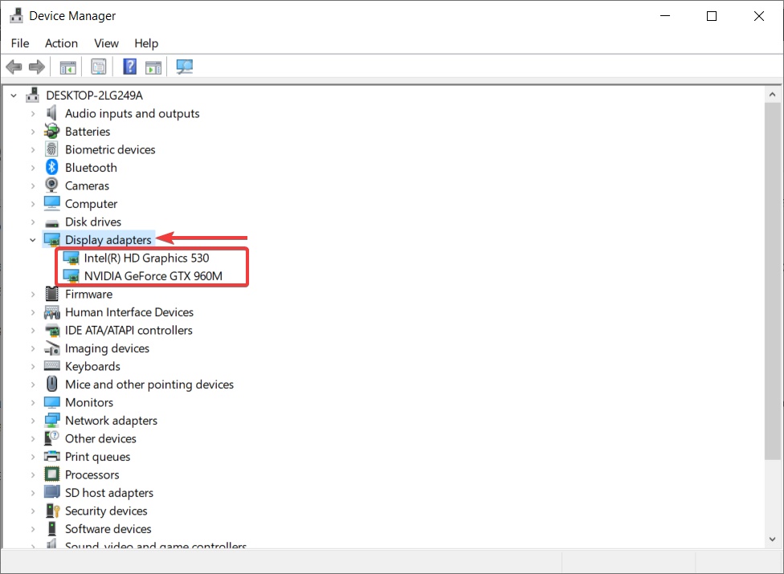Collapse the Display adapters category
784x574 pixels.
coord(32,240)
